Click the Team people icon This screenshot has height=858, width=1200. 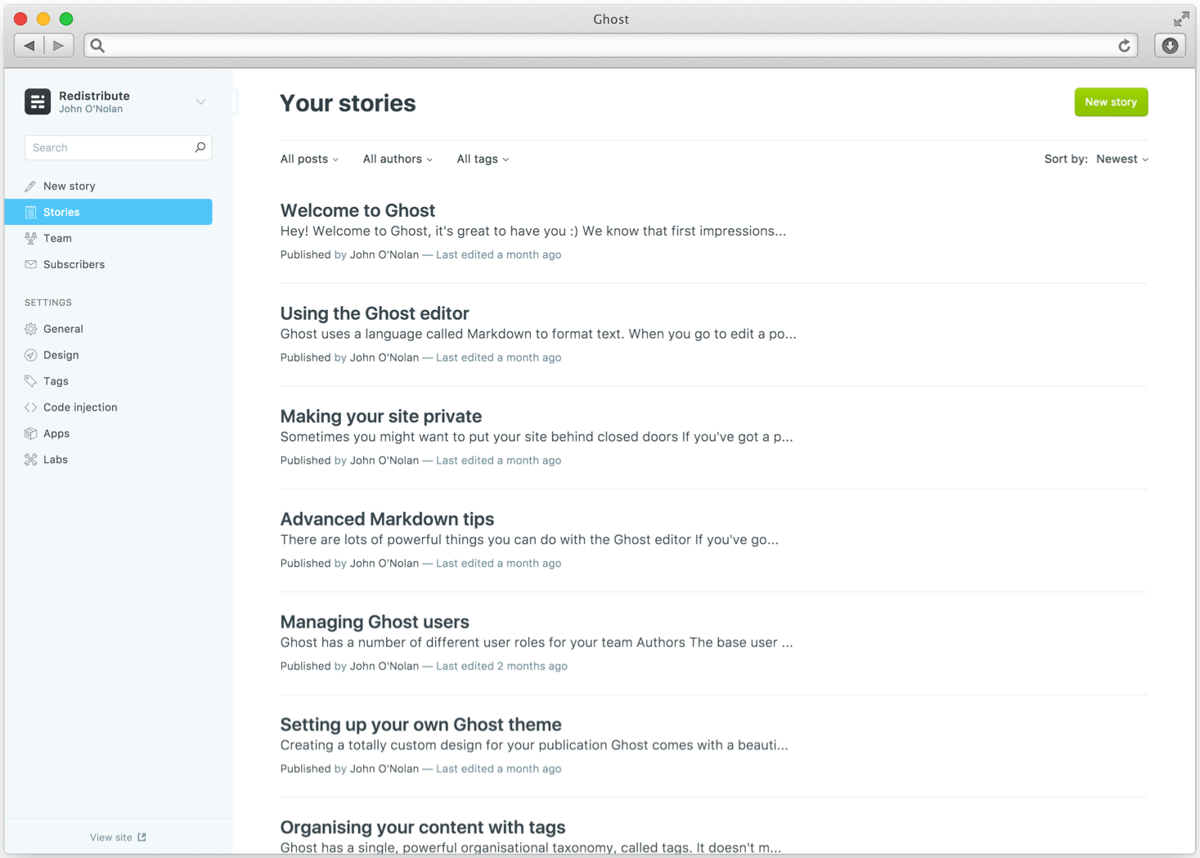tap(30, 238)
